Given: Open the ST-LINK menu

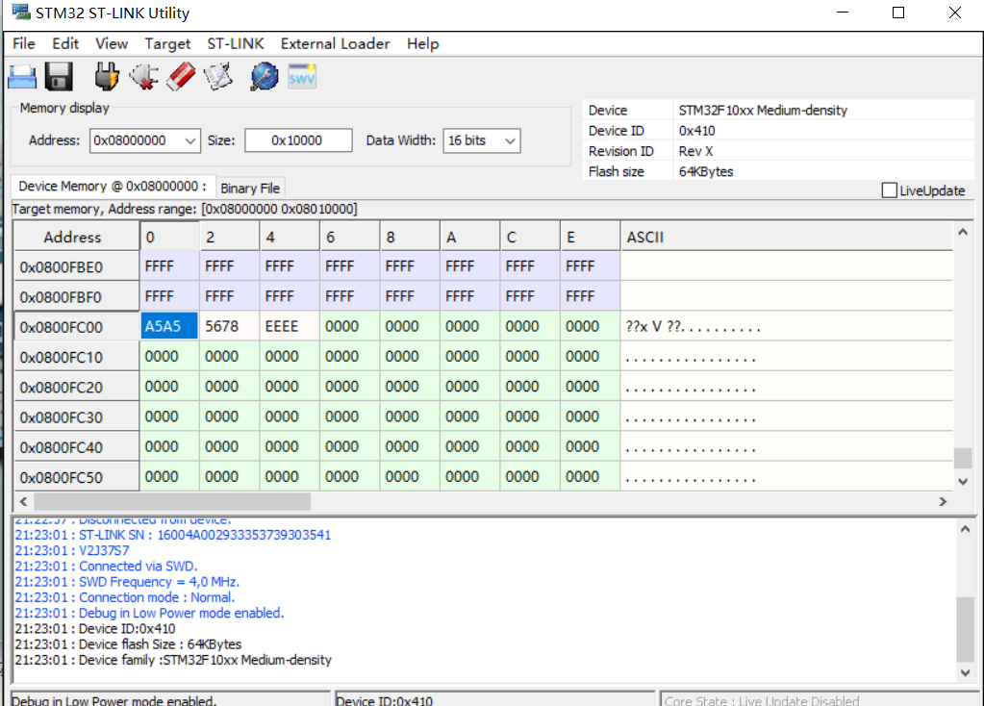Looking at the screenshot, I should 236,44.
